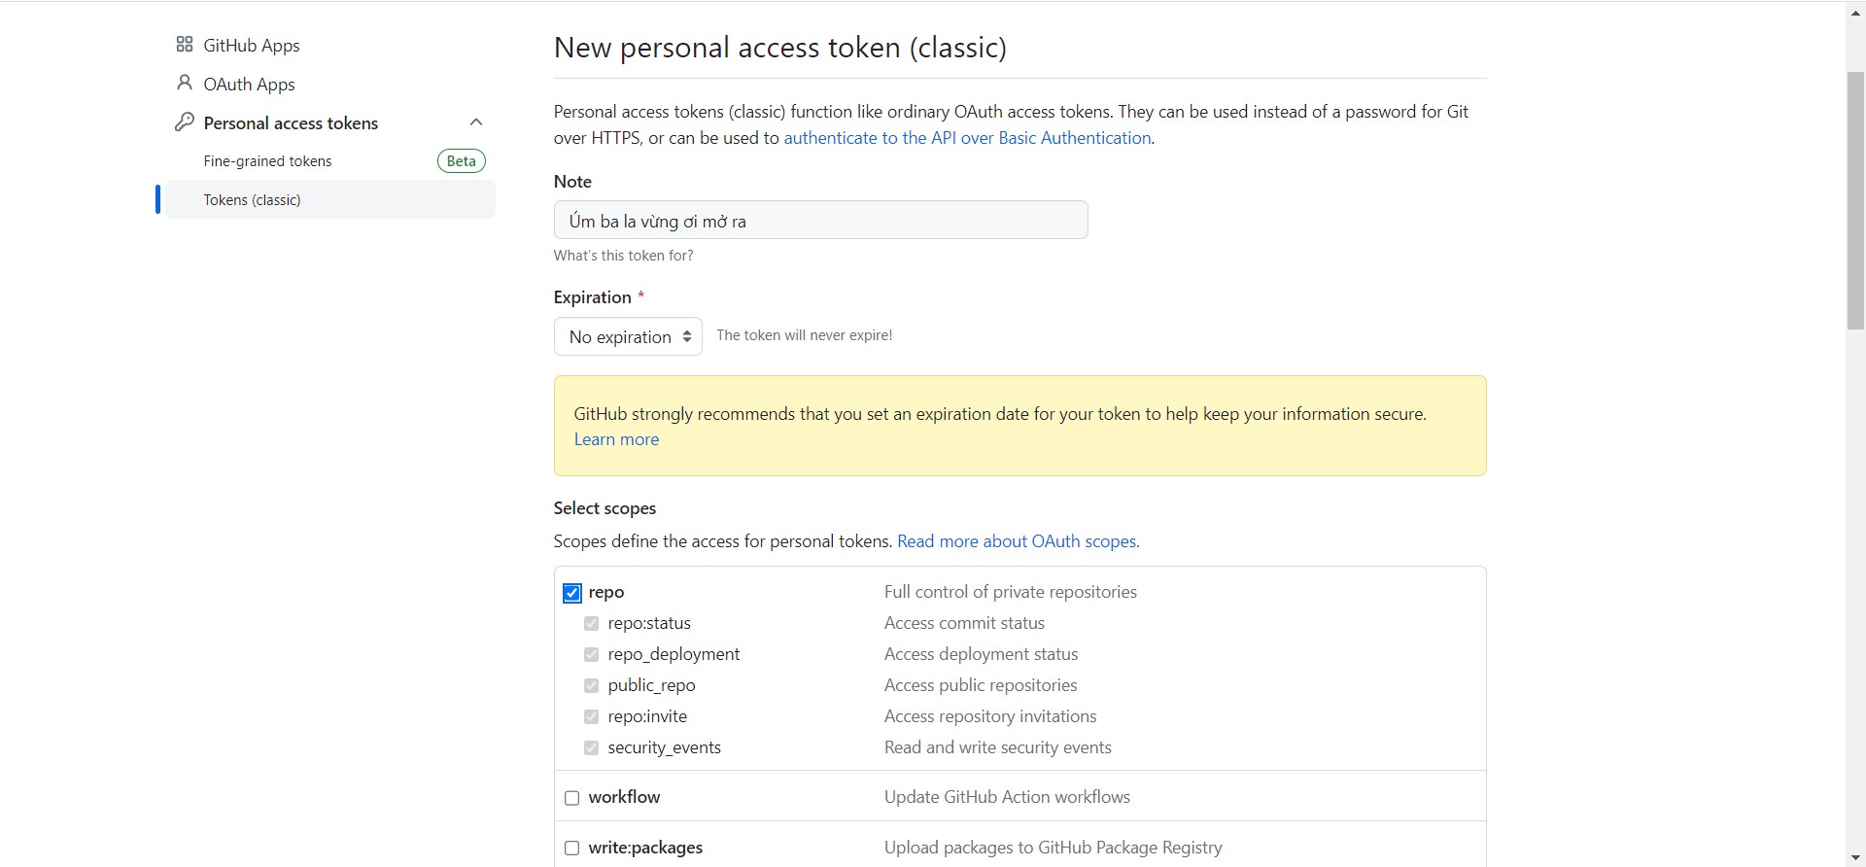Enable the workflow scope checkbox
The width and height of the screenshot is (1866, 867).
572,798
